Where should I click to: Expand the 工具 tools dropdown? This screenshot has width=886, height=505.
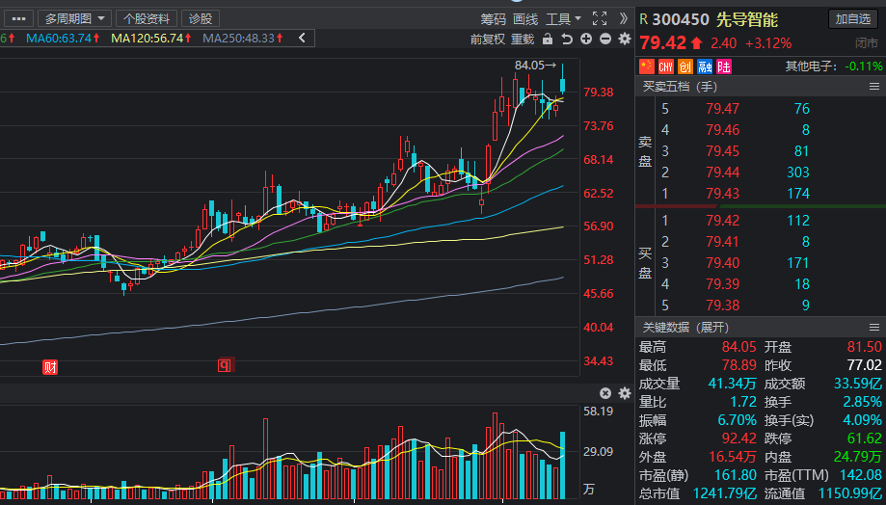(563, 19)
